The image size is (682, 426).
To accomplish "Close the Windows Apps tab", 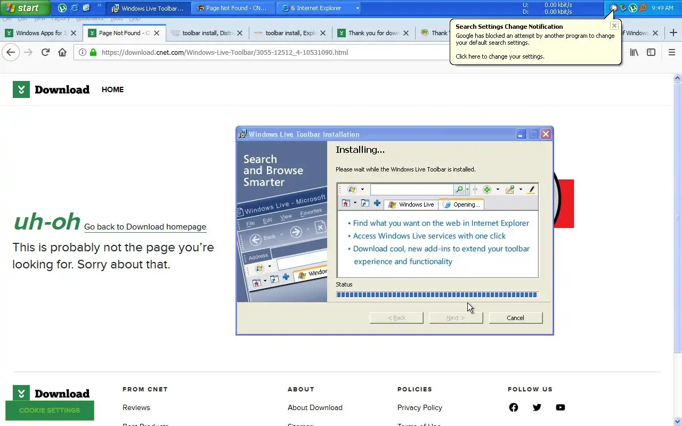I will (x=74, y=33).
